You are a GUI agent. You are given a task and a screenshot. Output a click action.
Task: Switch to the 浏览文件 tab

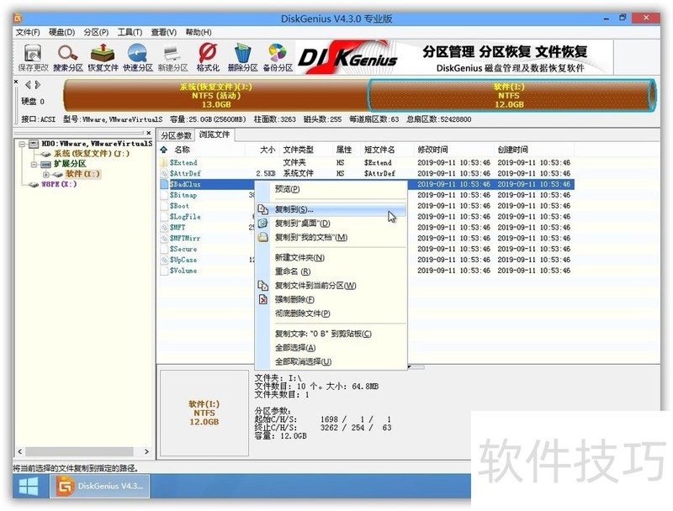215,134
